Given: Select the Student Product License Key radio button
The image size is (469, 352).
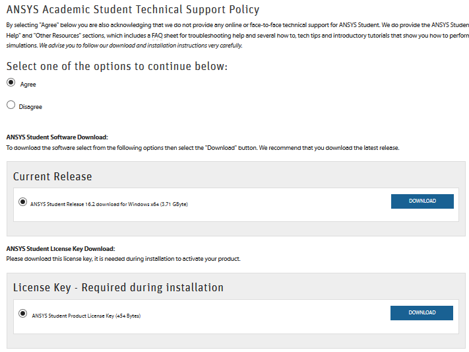Looking at the screenshot, I should pyautogui.click(x=23, y=313).
